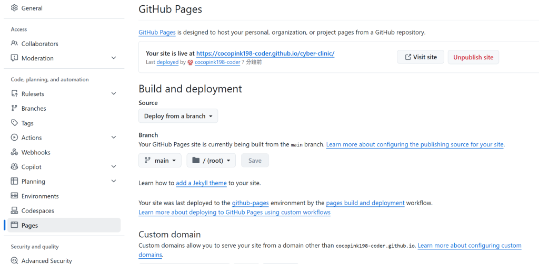
Task: Open the github-pages environment link
Action: [x=250, y=203]
